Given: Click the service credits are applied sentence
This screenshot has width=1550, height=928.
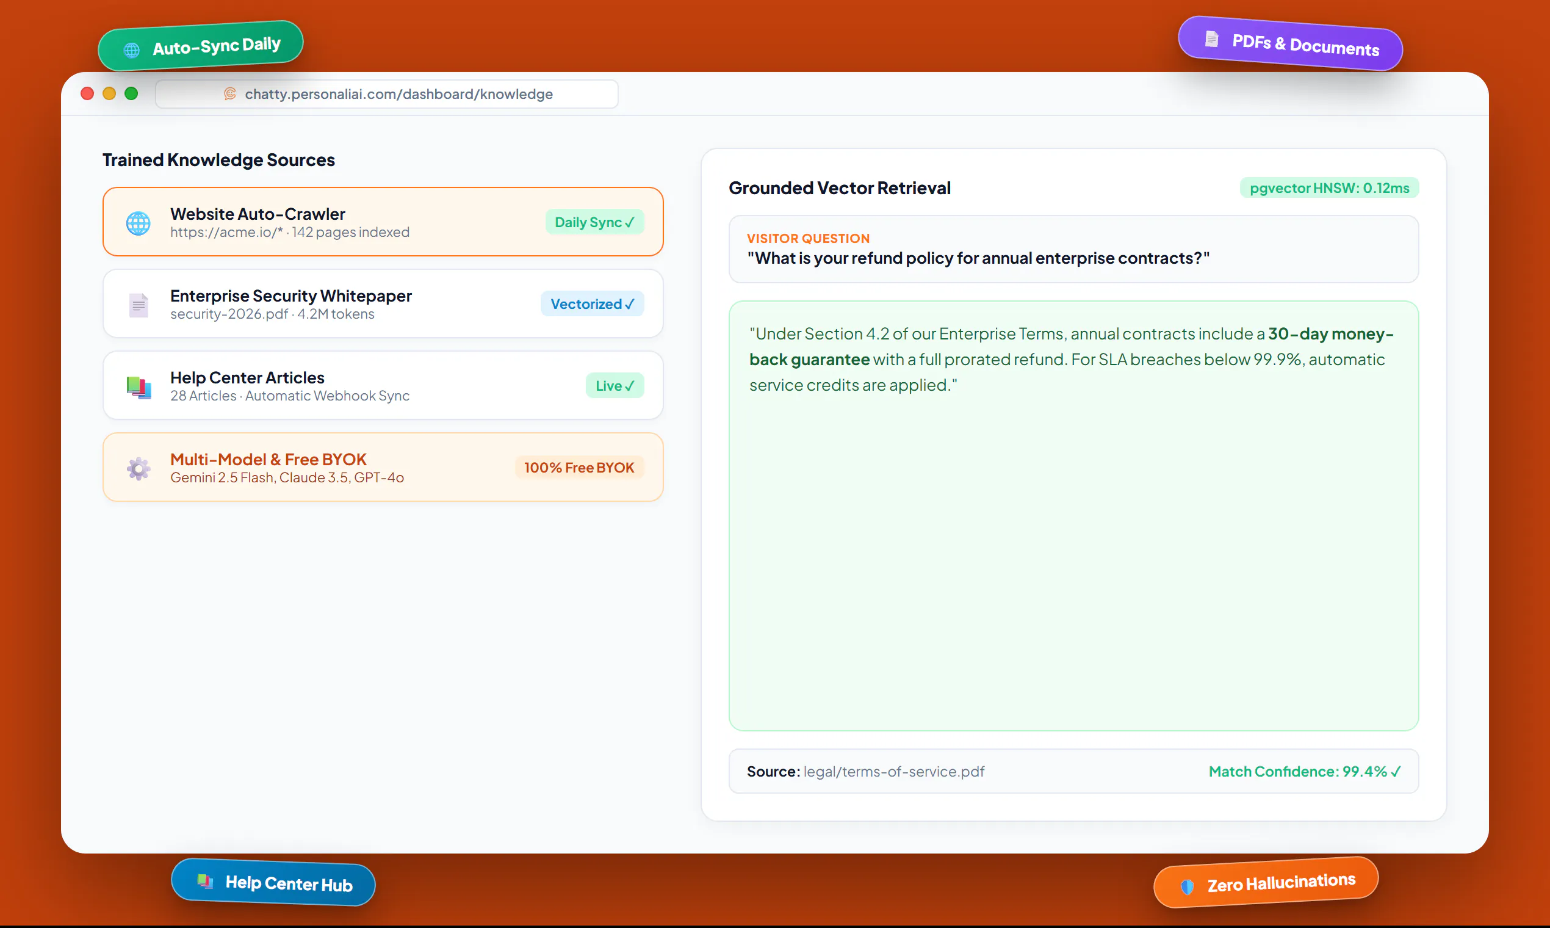Looking at the screenshot, I should 853,385.
